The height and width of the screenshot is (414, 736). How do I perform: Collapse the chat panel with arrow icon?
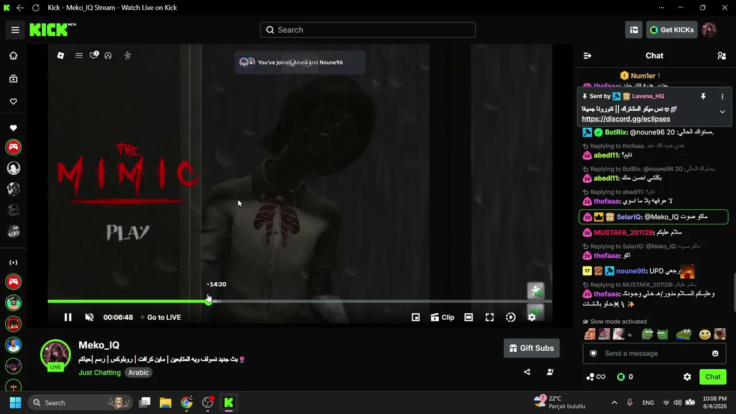pos(587,56)
